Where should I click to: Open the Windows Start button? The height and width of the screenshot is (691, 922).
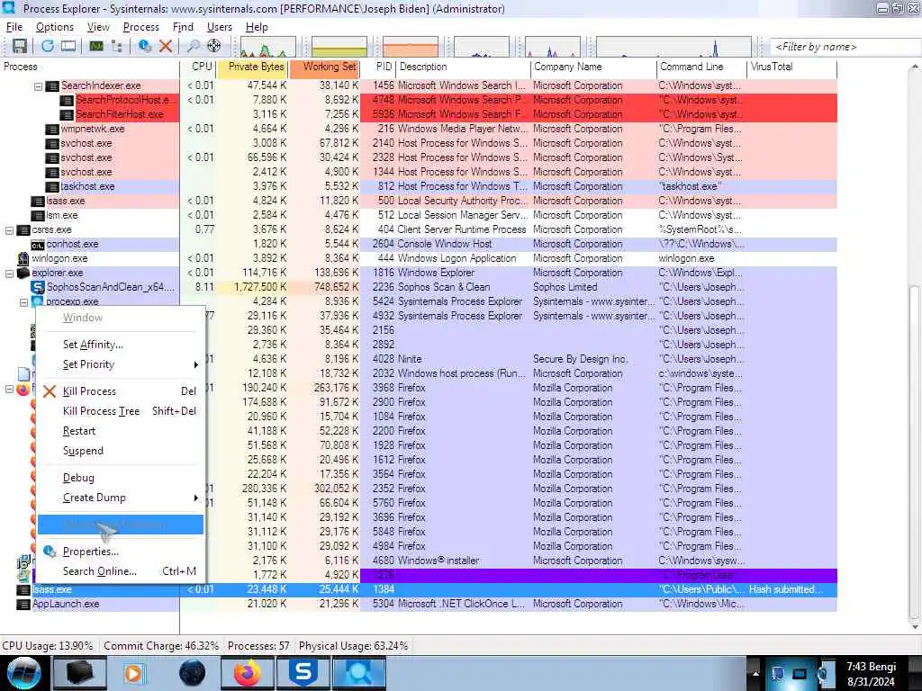pyautogui.click(x=23, y=673)
